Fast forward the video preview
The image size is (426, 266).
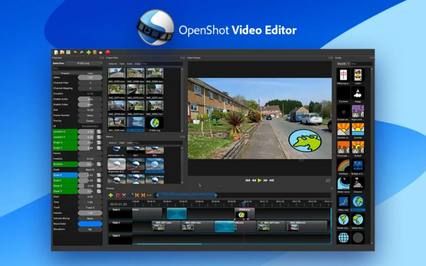coord(266,180)
